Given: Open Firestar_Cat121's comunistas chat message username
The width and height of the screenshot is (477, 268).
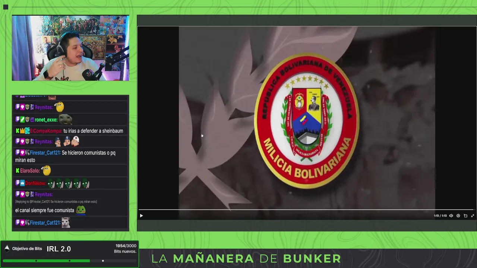Looking at the screenshot, I should coord(45,153).
